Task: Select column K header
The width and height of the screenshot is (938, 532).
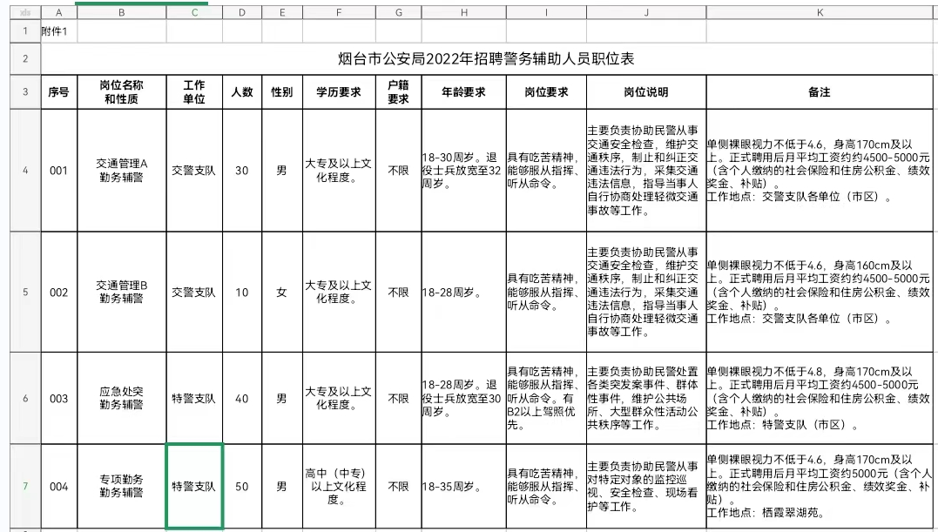Action: coord(820,12)
